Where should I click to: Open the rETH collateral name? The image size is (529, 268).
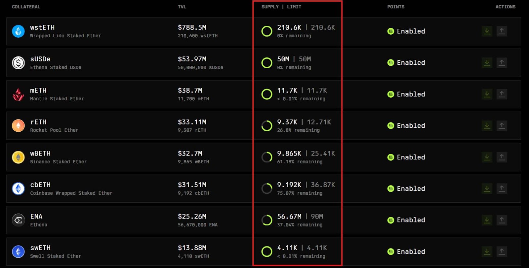(38, 122)
